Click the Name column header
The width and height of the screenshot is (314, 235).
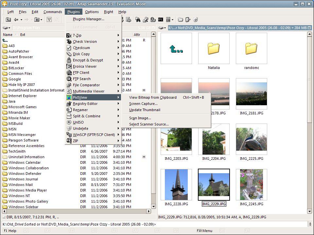point(8,35)
